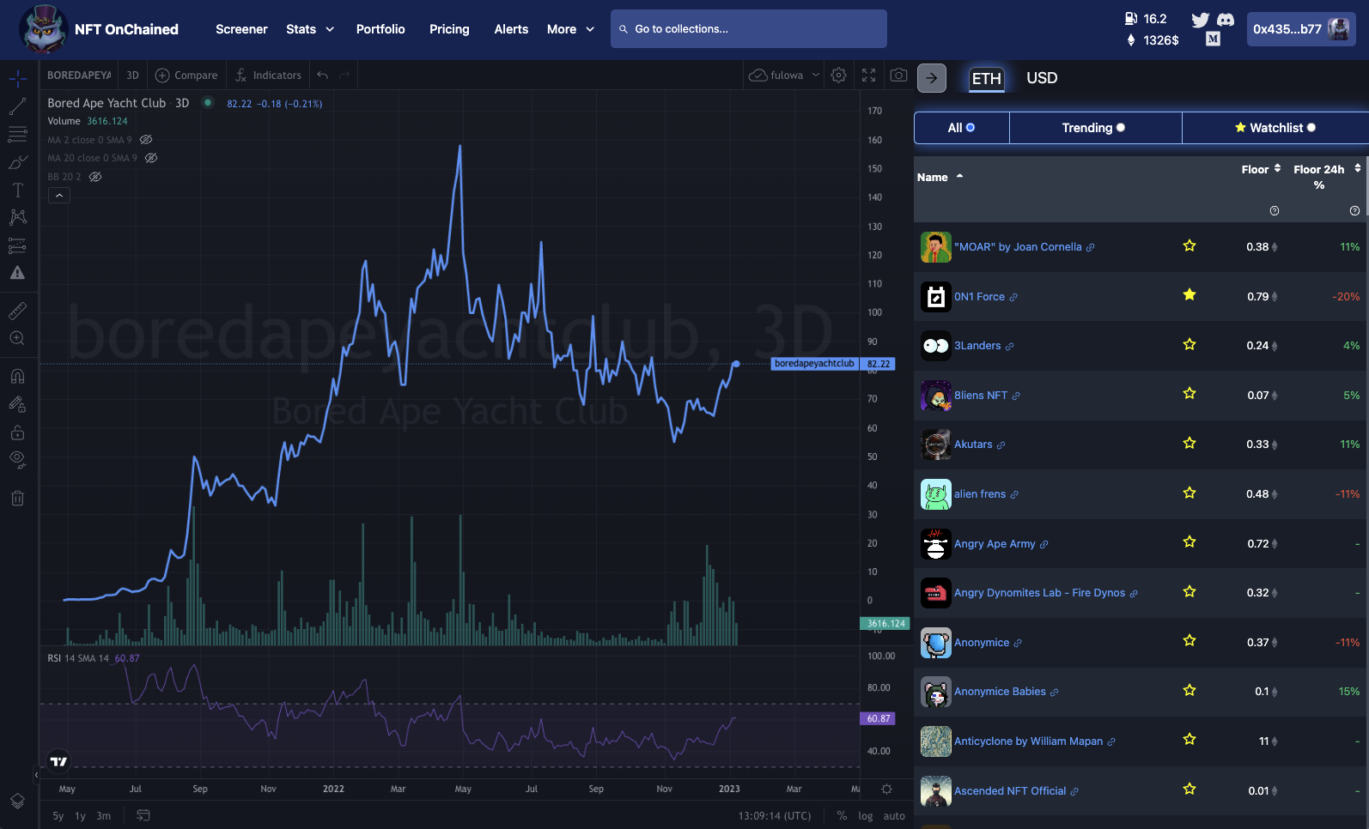
Task: Open the Pricing page
Action: click(449, 29)
